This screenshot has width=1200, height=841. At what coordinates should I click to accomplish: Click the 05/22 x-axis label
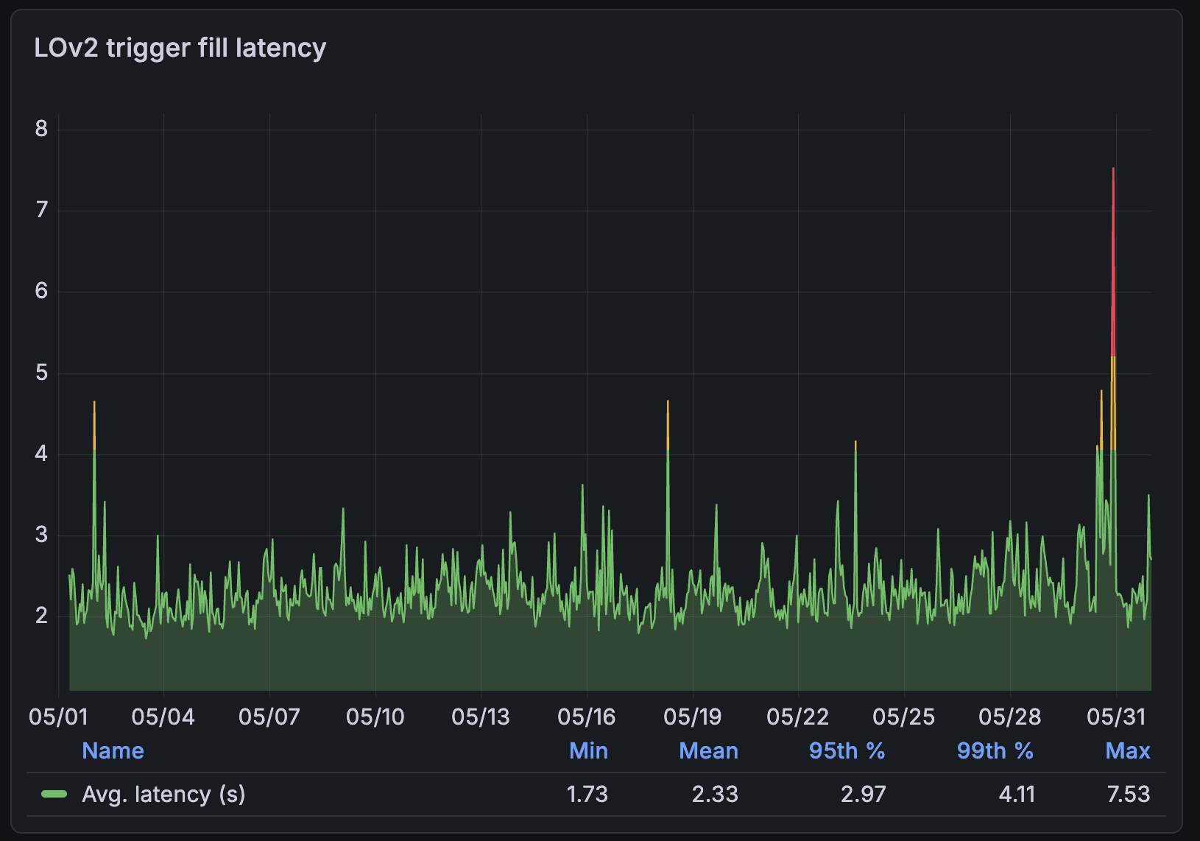tap(798, 717)
